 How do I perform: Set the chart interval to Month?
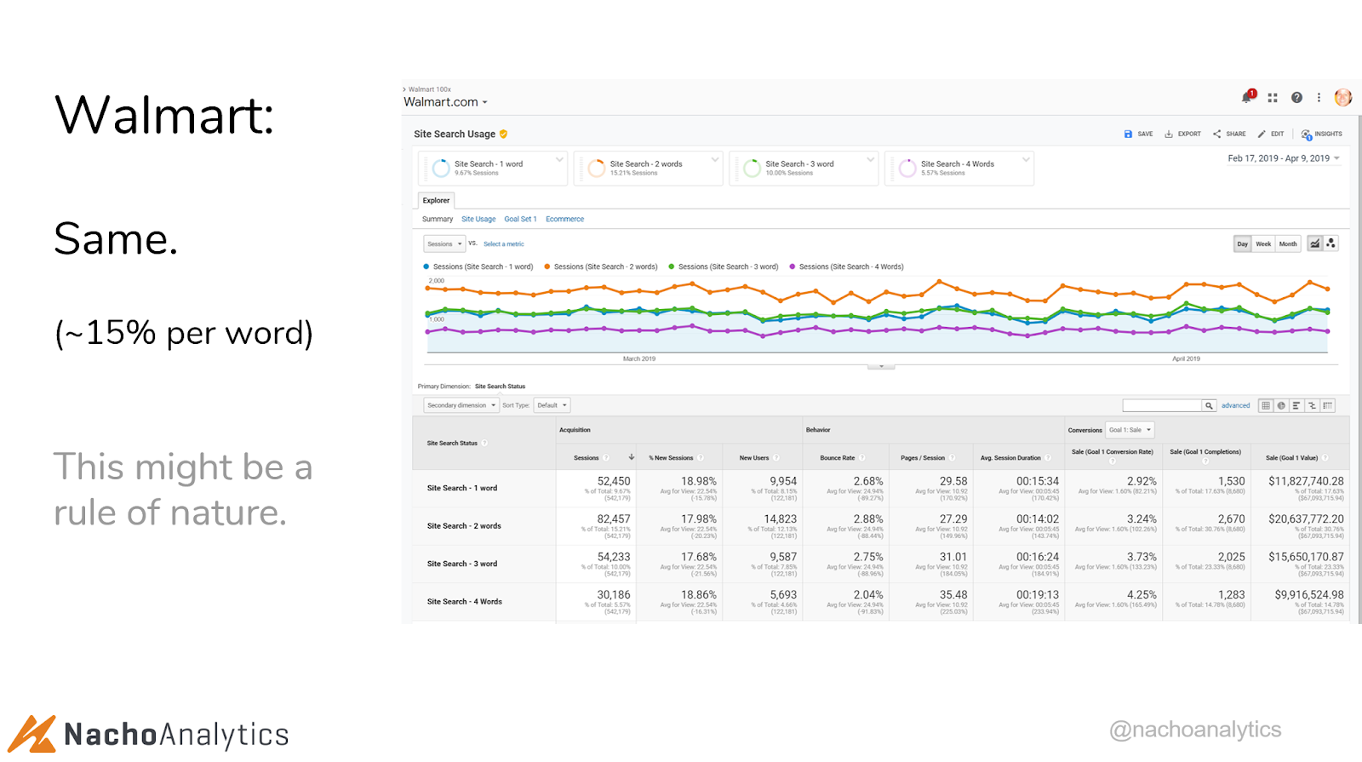1288,244
